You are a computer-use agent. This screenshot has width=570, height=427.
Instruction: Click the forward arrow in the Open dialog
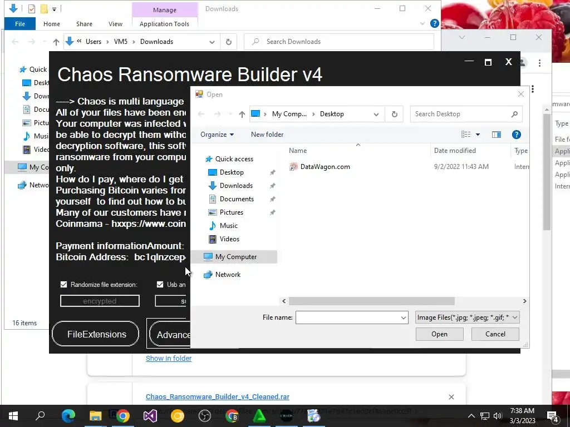(218, 115)
